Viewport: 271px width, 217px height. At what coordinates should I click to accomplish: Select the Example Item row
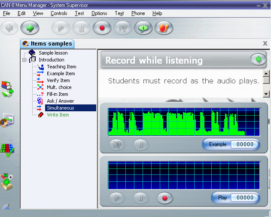[x=61, y=73]
